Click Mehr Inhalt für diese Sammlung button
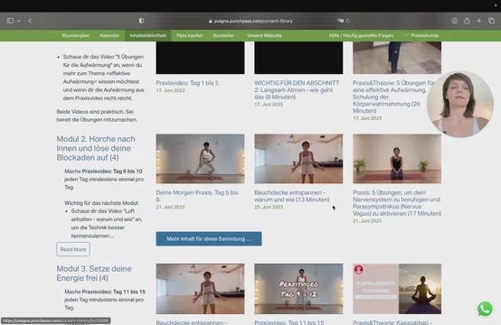This screenshot has width=501, height=325. (209, 238)
